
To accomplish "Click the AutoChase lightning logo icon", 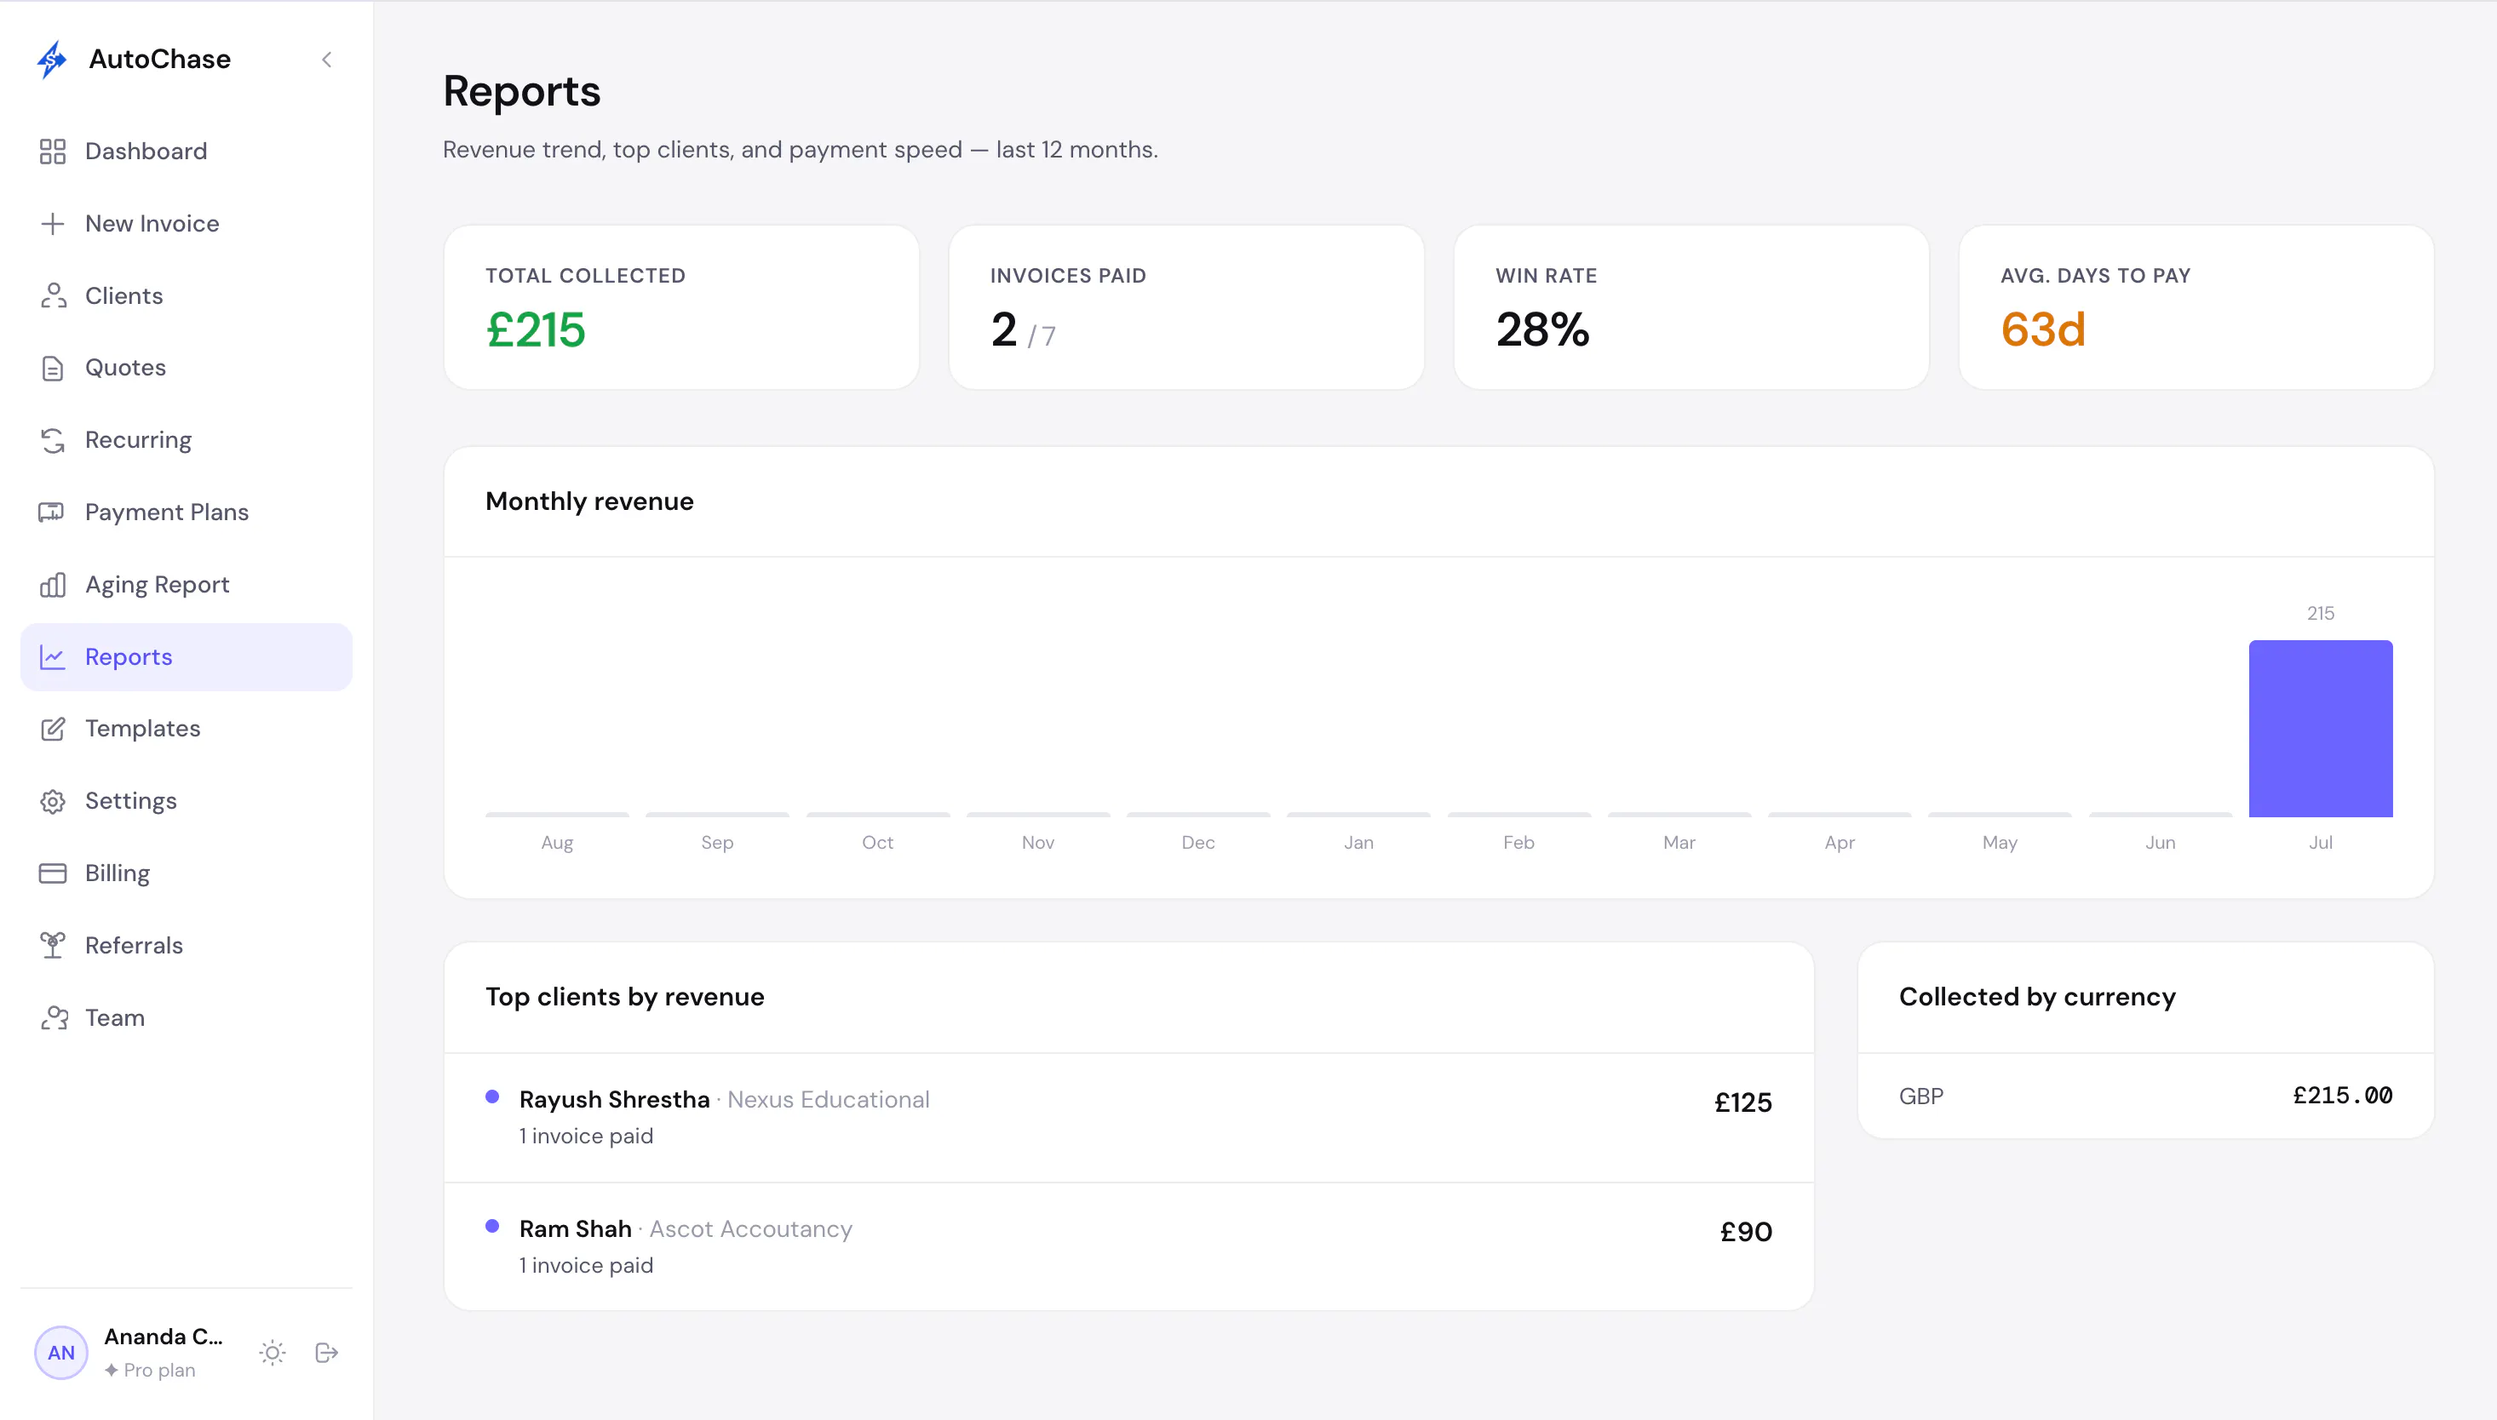I will (x=52, y=60).
